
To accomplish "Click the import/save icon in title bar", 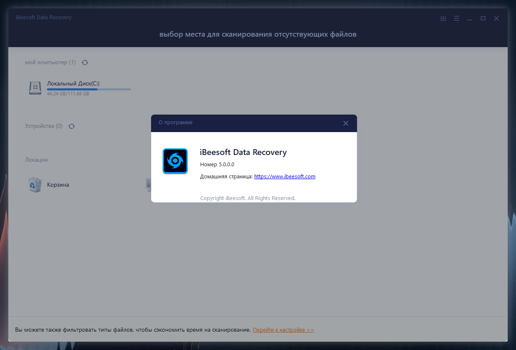I will coord(443,18).
